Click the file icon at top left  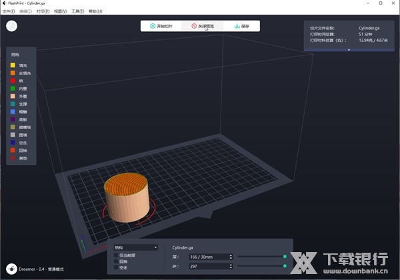coord(12,27)
